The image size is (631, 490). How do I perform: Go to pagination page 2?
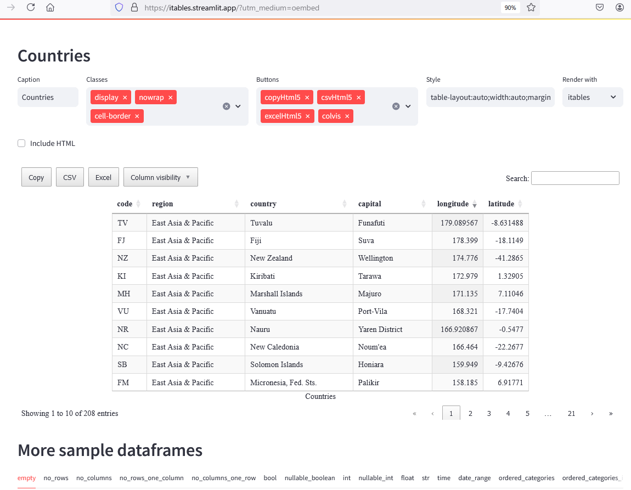(x=470, y=413)
